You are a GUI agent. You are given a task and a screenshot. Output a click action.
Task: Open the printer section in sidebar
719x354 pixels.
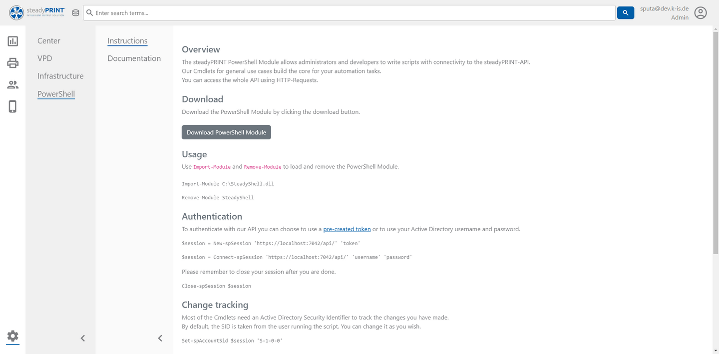point(13,63)
